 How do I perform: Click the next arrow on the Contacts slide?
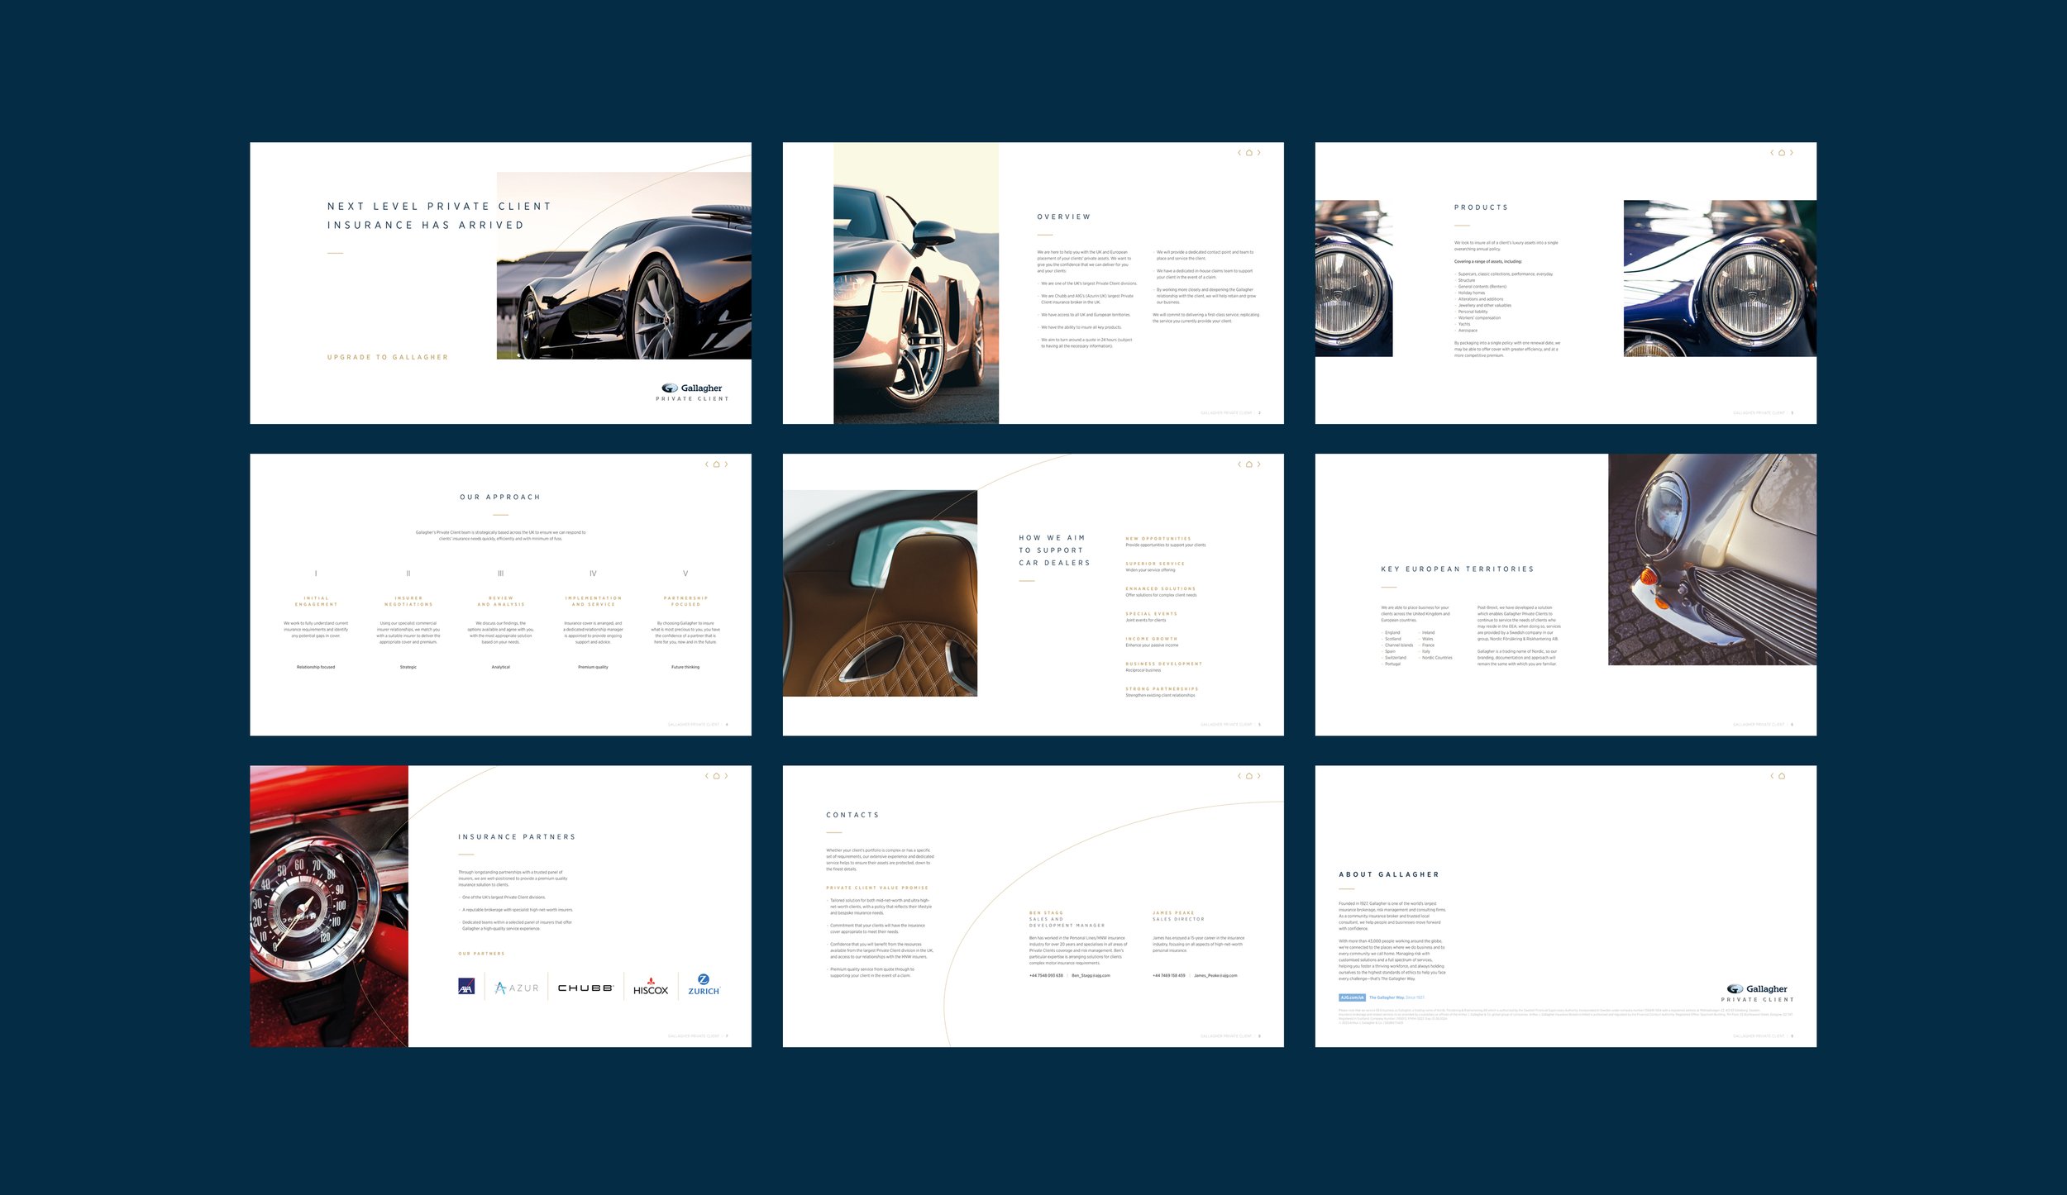click(x=1259, y=776)
